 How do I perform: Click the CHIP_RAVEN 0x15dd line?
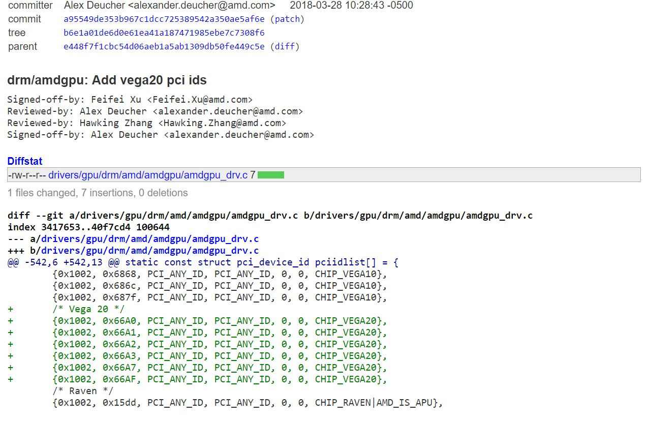click(x=247, y=403)
